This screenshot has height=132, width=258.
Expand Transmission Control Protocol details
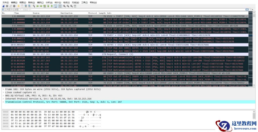3,102
